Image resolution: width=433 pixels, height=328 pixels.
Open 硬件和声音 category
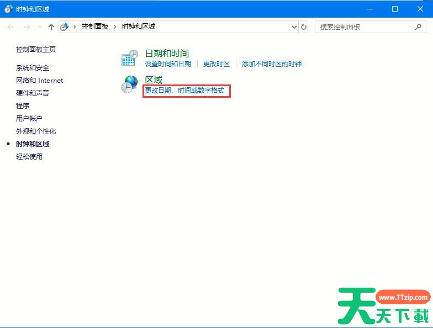(33, 93)
